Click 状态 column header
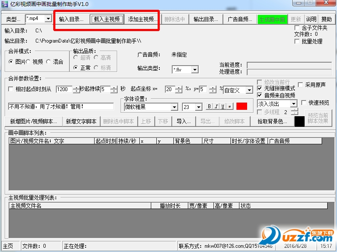 [283, 206]
